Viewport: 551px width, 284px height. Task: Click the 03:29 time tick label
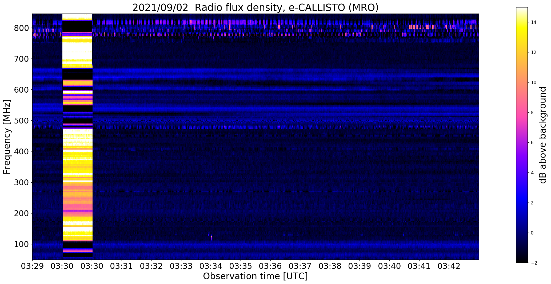coord(33,266)
